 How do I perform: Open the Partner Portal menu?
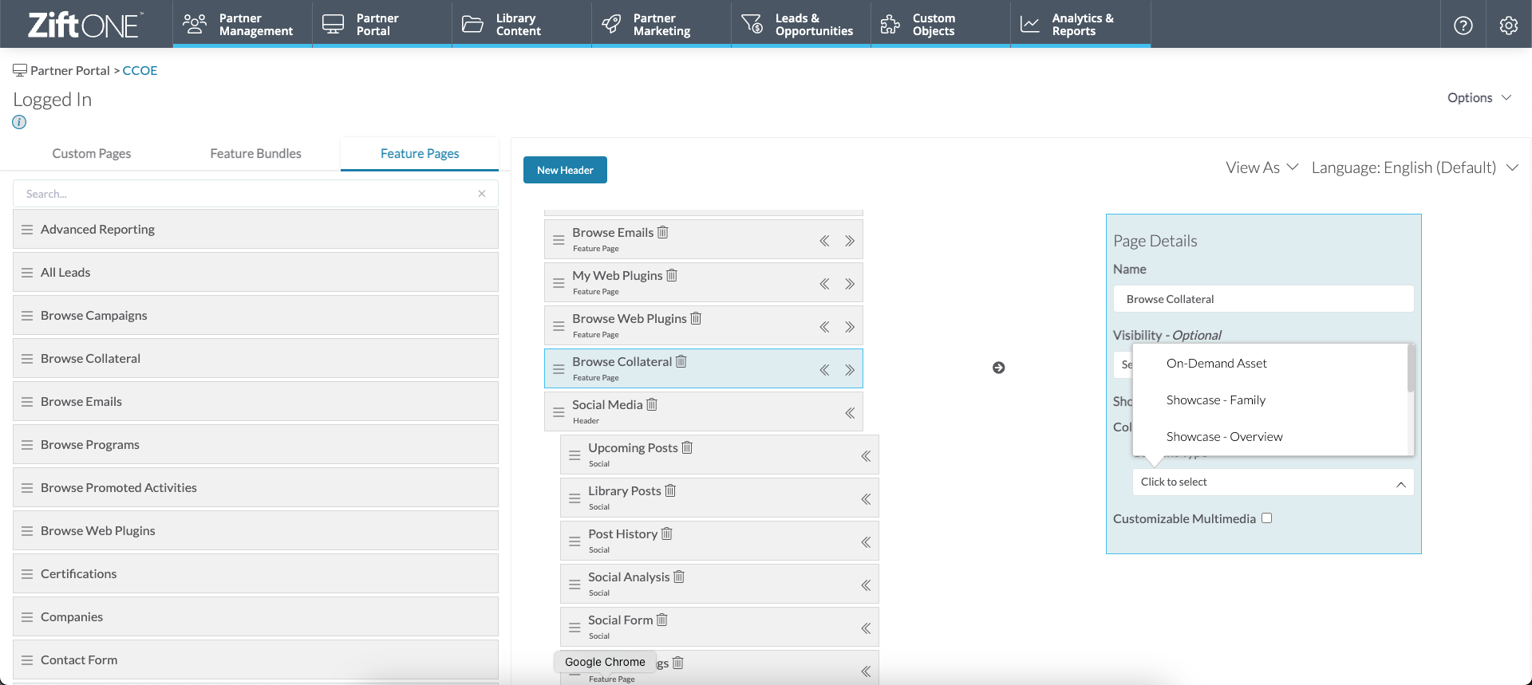coord(381,24)
